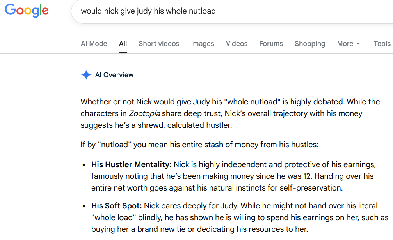Switch to the AI Mode tab

94,44
